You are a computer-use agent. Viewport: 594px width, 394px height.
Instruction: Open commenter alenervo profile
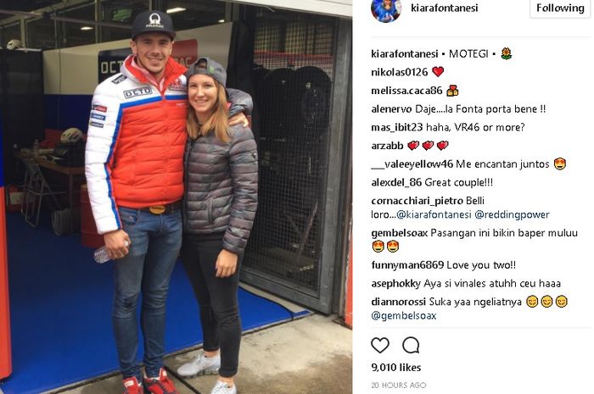(x=391, y=109)
